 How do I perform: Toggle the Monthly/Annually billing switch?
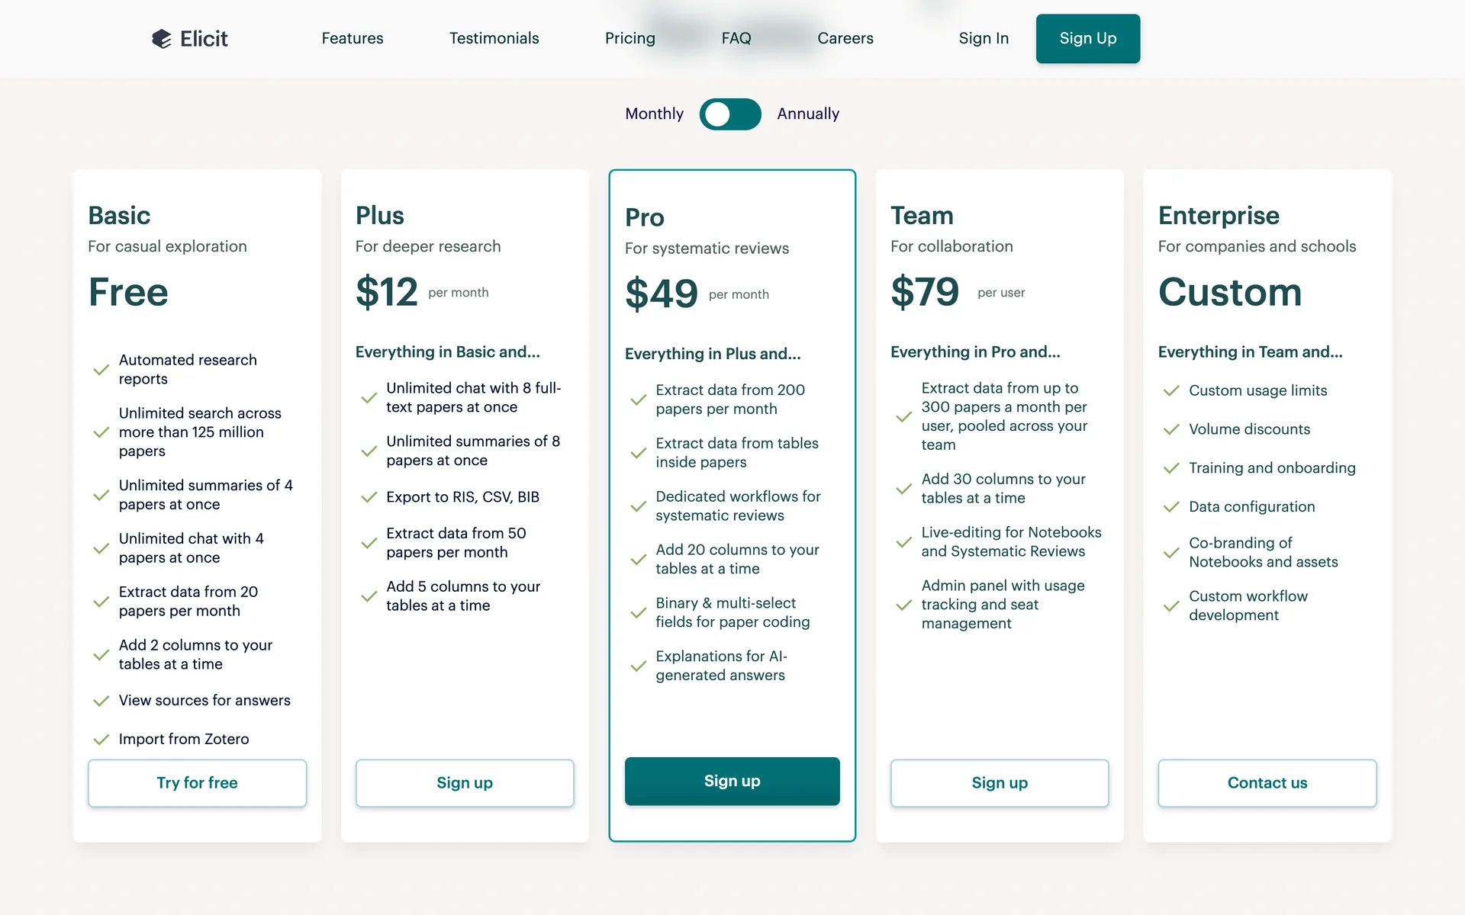click(x=730, y=114)
